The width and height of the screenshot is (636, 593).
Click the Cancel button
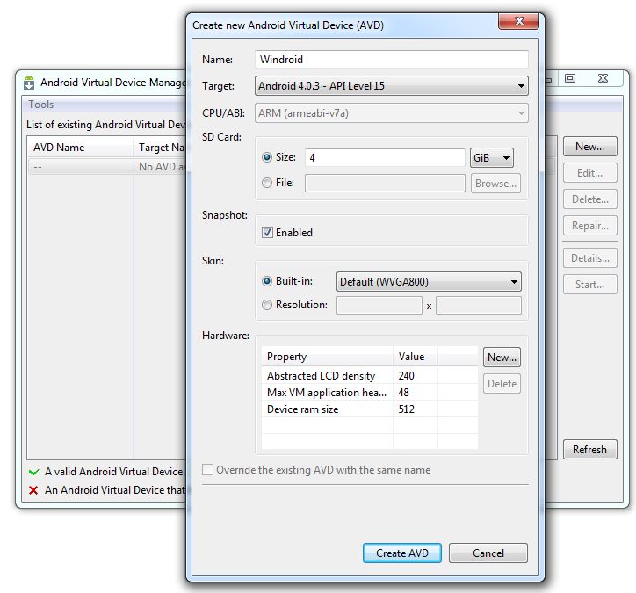[x=488, y=553]
